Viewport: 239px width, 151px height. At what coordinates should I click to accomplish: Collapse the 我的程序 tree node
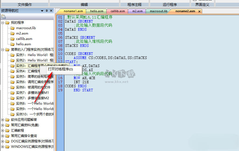point(3,23)
